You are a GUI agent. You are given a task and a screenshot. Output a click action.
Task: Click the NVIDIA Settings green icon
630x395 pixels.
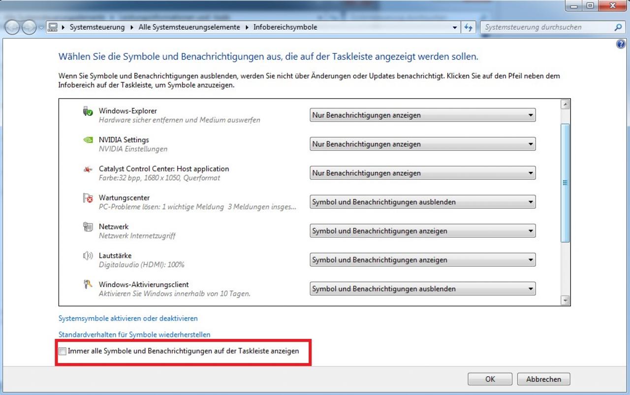[x=88, y=140]
